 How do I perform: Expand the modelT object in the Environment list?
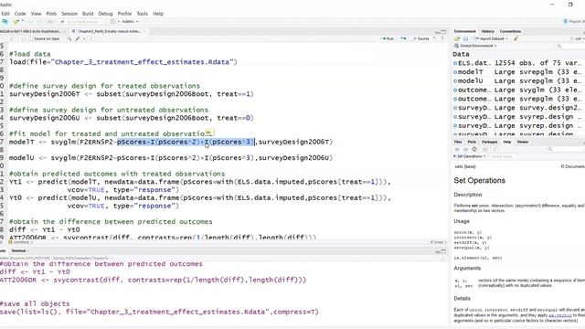click(x=455, y=72)
